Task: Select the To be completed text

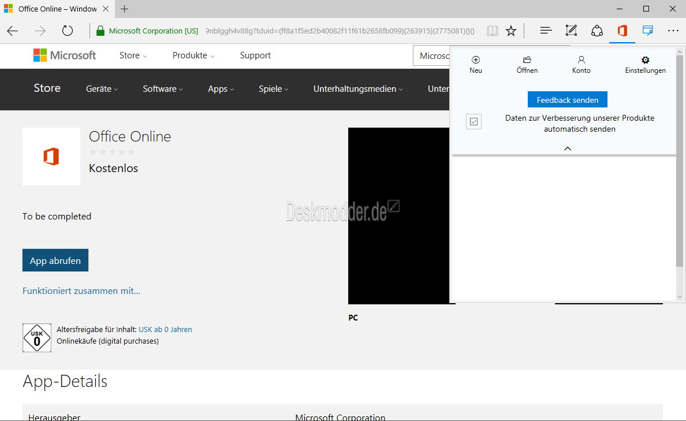Action: [x=57, y=217]
